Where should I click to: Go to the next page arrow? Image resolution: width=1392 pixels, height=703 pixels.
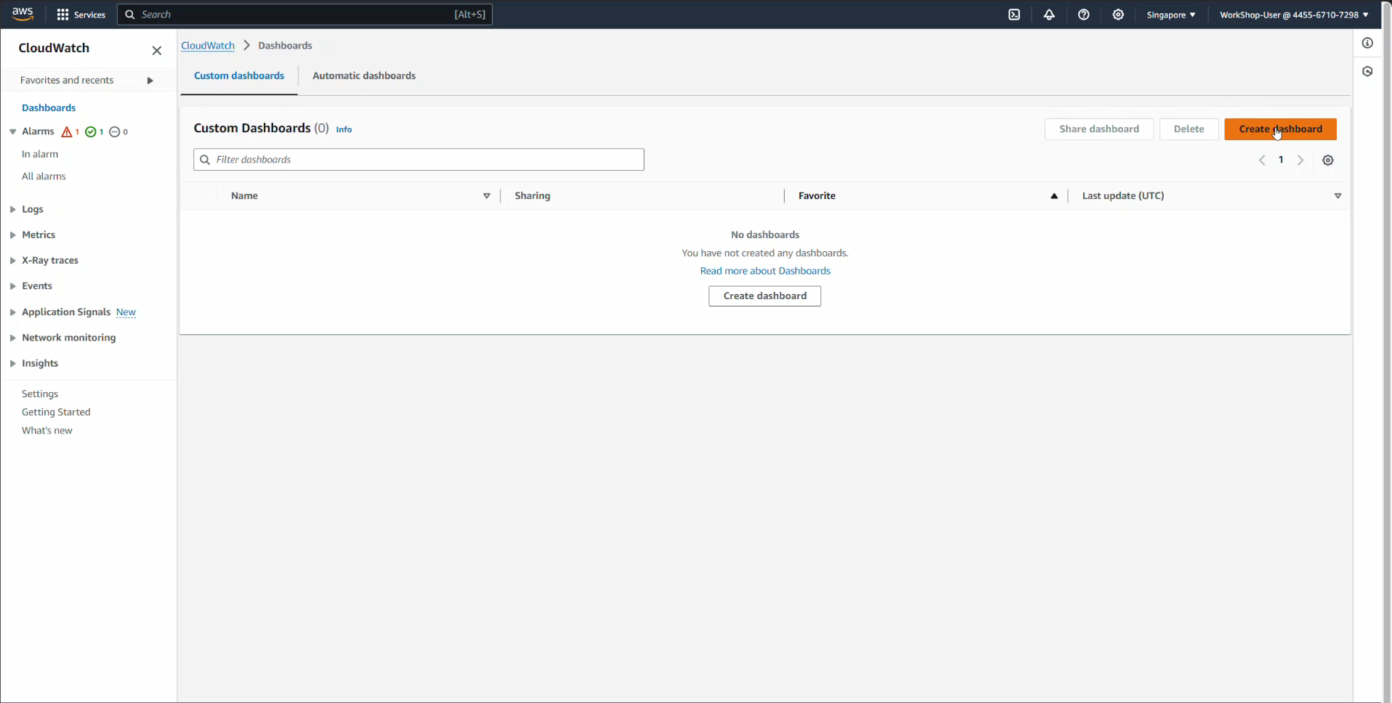(x=1300, y=160)
